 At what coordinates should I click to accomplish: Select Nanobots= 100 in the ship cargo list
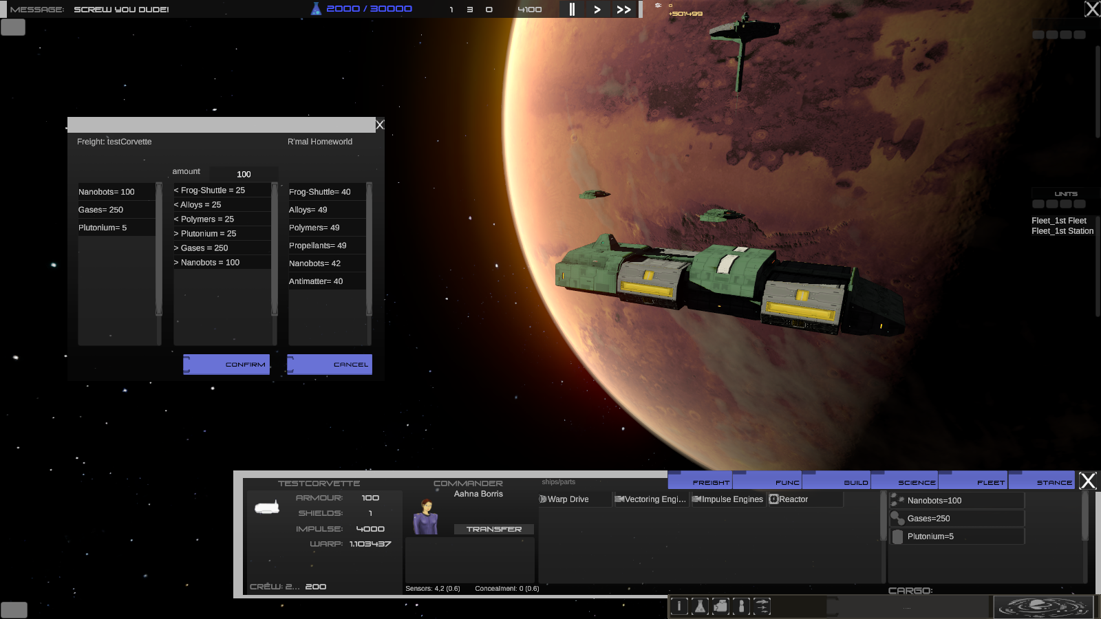coord(116,192)
